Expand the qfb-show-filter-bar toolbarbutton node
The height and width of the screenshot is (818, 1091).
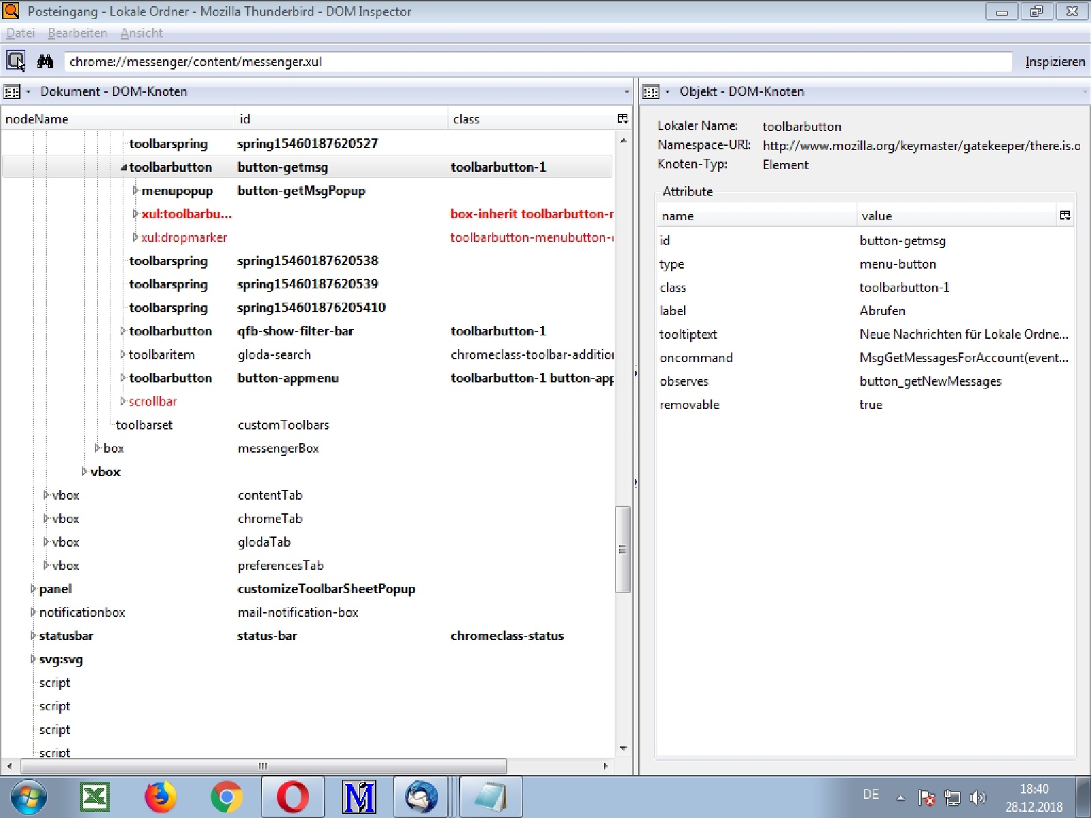coord(123,331)
